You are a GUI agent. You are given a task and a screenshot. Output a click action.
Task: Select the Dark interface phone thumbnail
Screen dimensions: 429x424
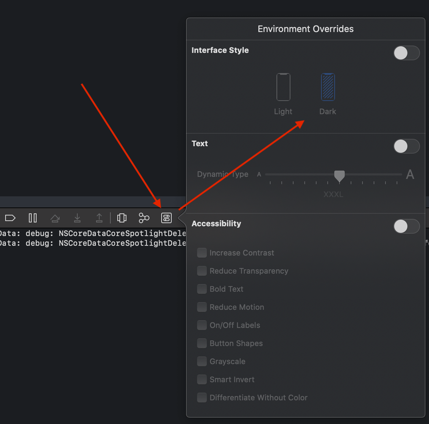328,87
